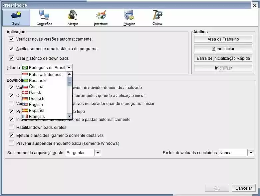The height and width of the screenshot is (196, 260).
Task: Click the German flag icon
Action: click(25, 99)
